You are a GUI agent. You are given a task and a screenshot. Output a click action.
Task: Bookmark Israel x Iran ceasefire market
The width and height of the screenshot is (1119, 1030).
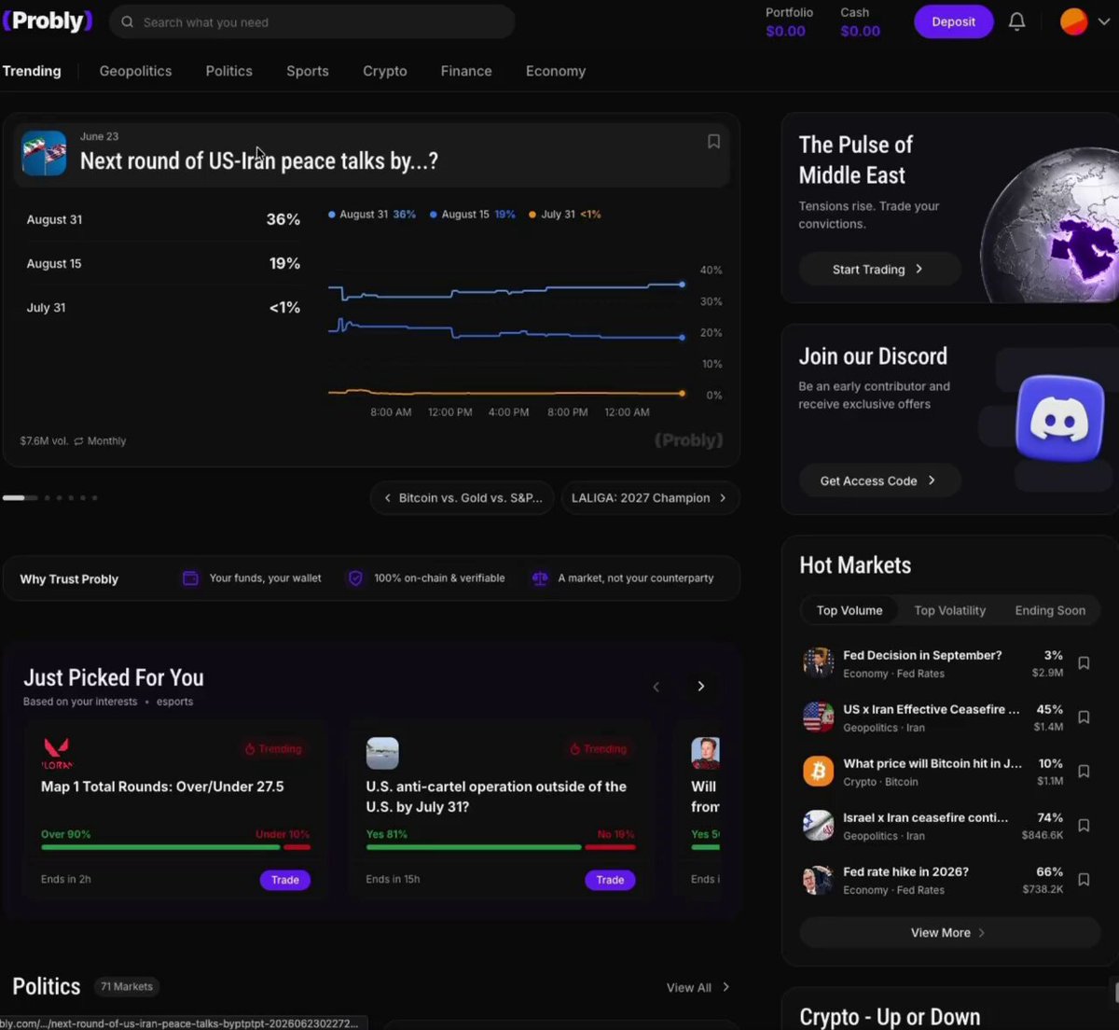tap(1084, 826)
